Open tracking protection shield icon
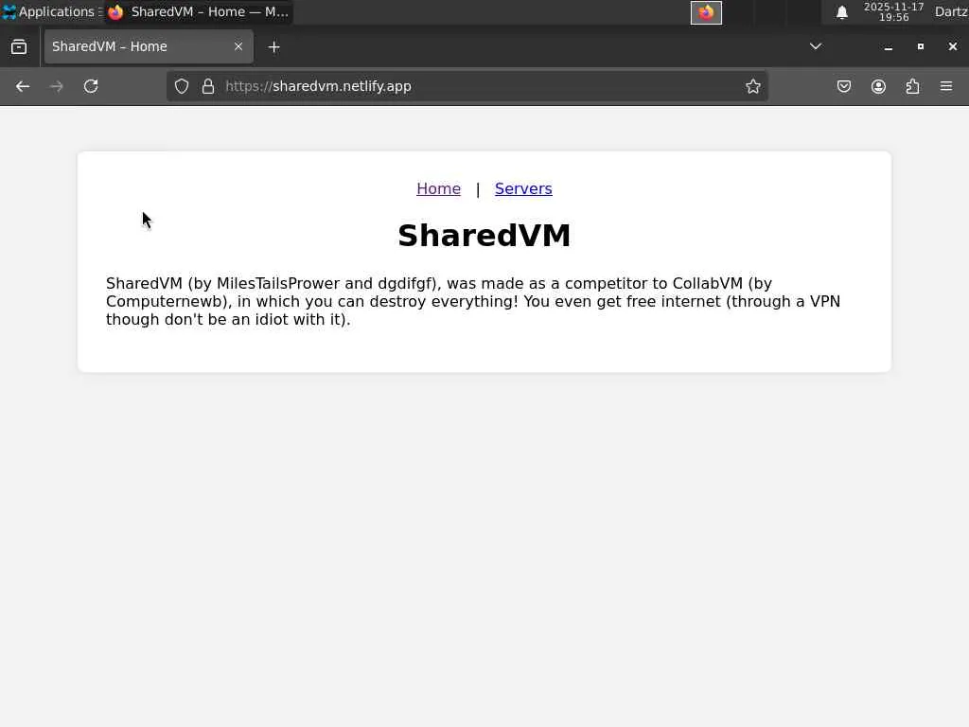Viewport: 969px width, 727px height. click(181, 86)
